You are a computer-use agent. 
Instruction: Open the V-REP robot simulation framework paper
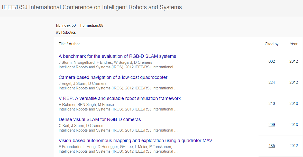120,98
